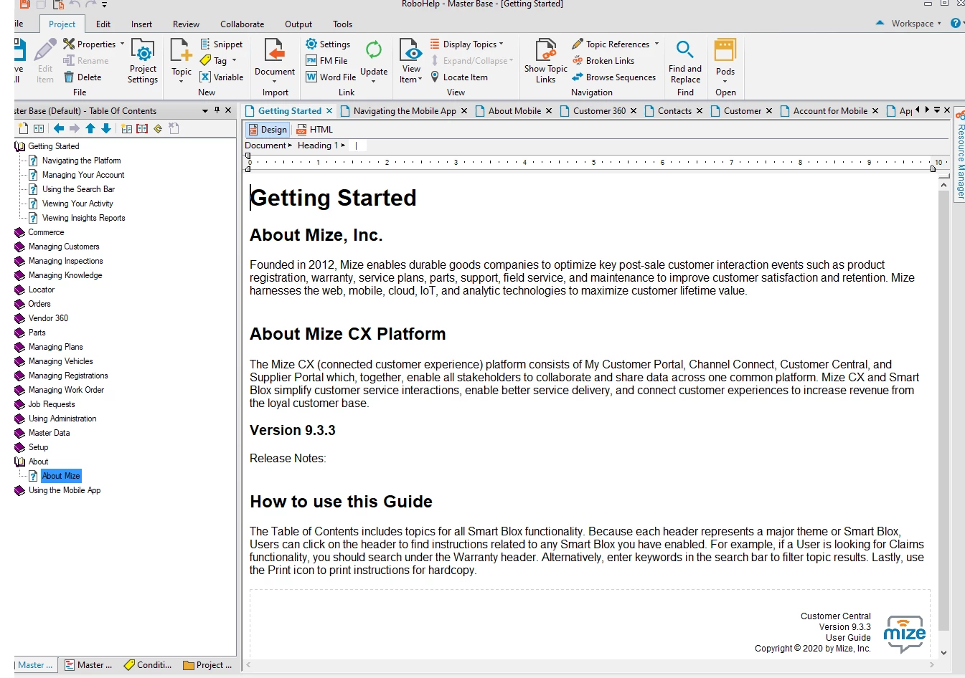
Task: Switch to About Mobile document tab
Action: (514, 111)
